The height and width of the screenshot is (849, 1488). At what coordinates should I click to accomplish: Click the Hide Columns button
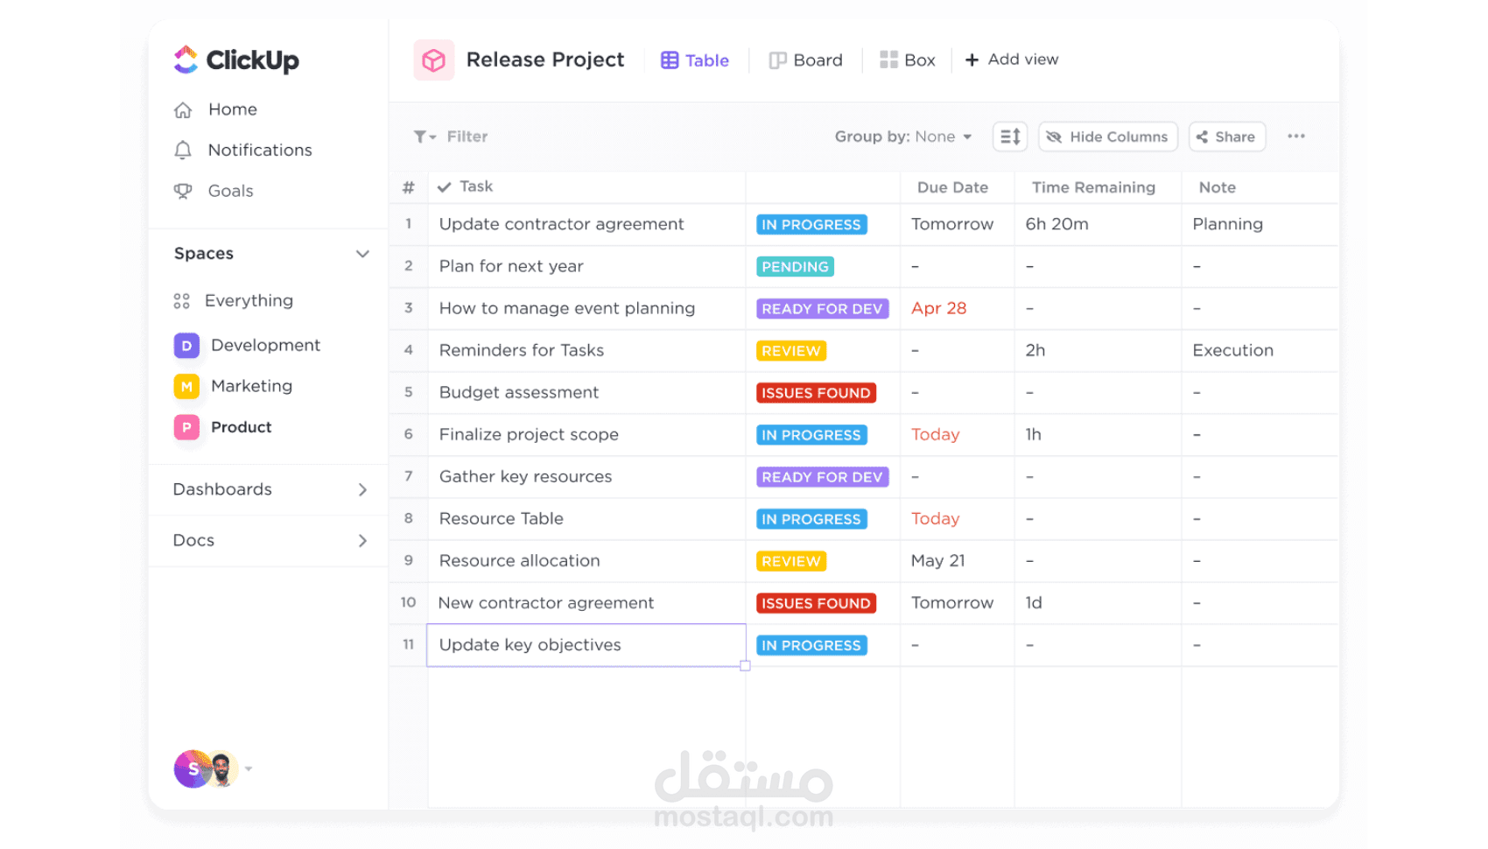coord(1108,137)
